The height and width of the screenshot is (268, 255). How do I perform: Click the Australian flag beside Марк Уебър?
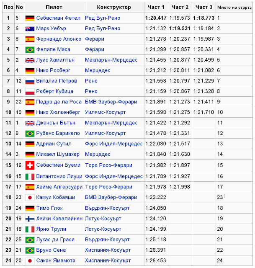pos(30,29)
